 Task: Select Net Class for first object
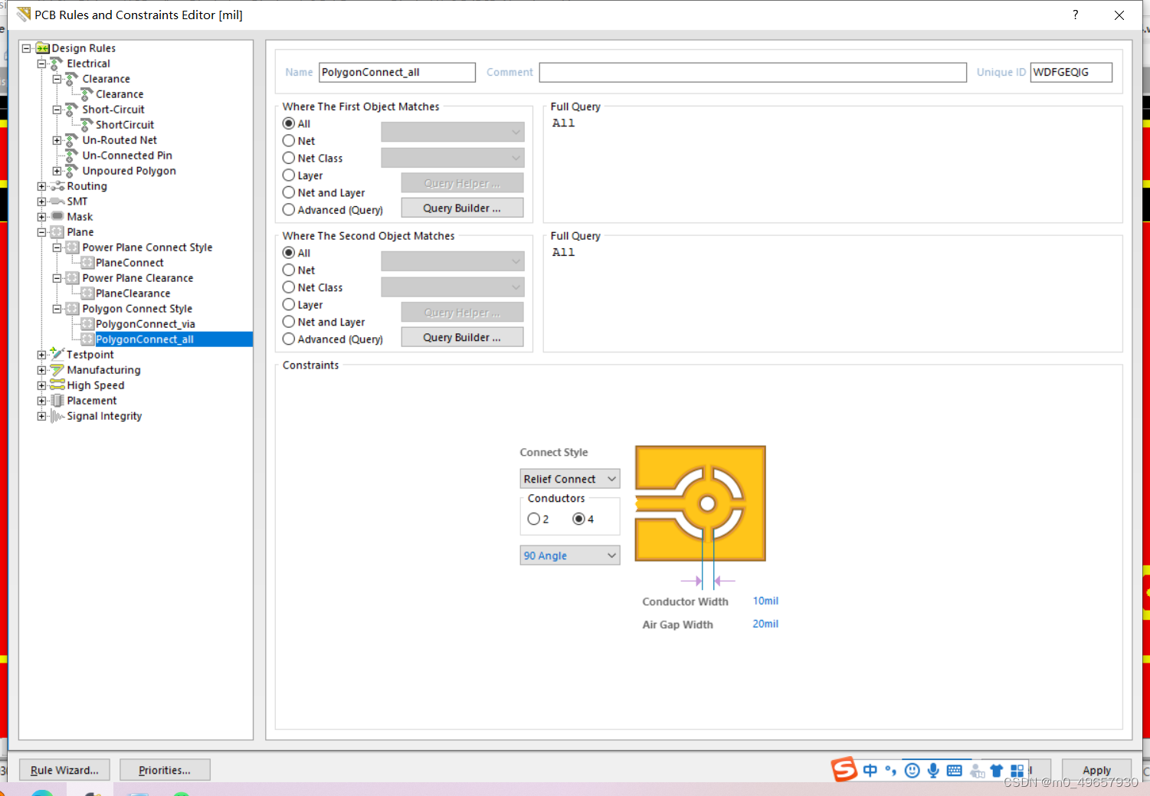tap(289, 159)
